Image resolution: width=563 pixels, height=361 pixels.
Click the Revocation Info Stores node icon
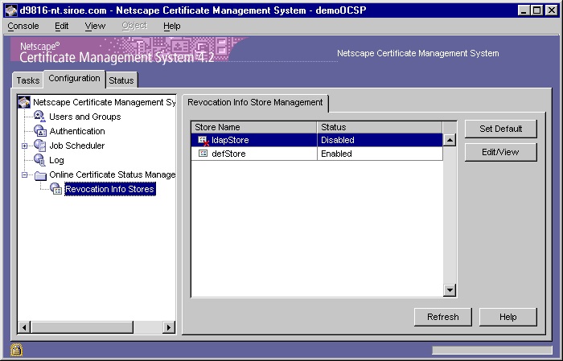click(x=56, y=189)
